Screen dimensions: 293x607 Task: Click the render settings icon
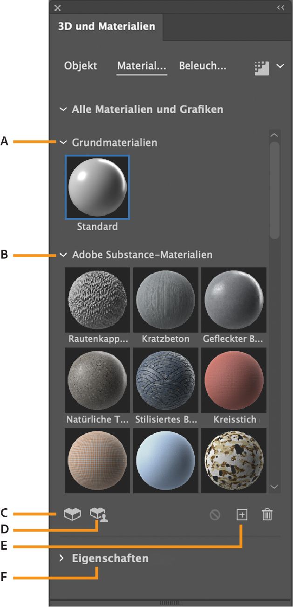coord(262,68)
